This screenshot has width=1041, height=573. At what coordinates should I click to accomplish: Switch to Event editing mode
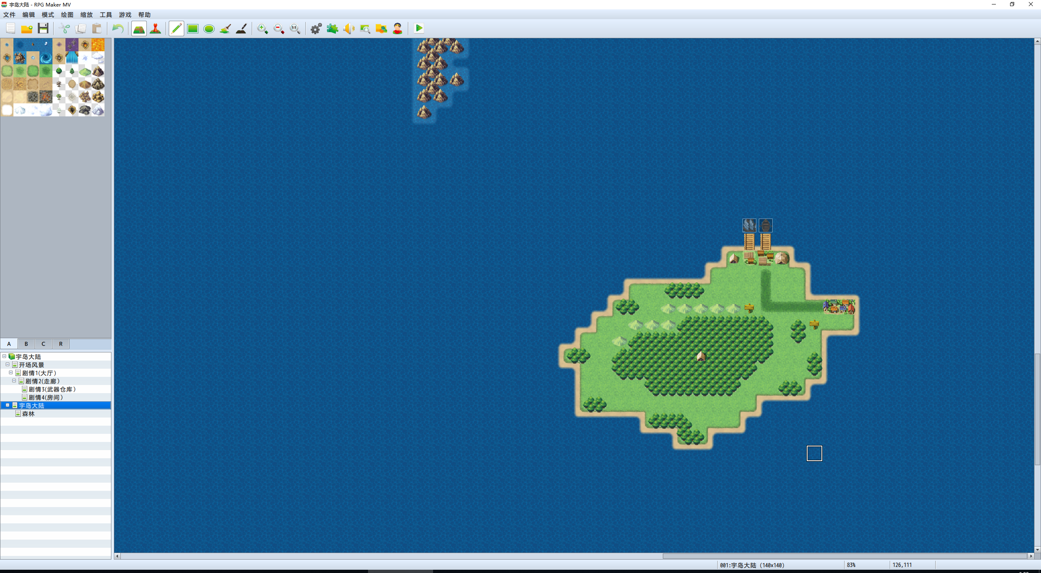click(155, 28)
